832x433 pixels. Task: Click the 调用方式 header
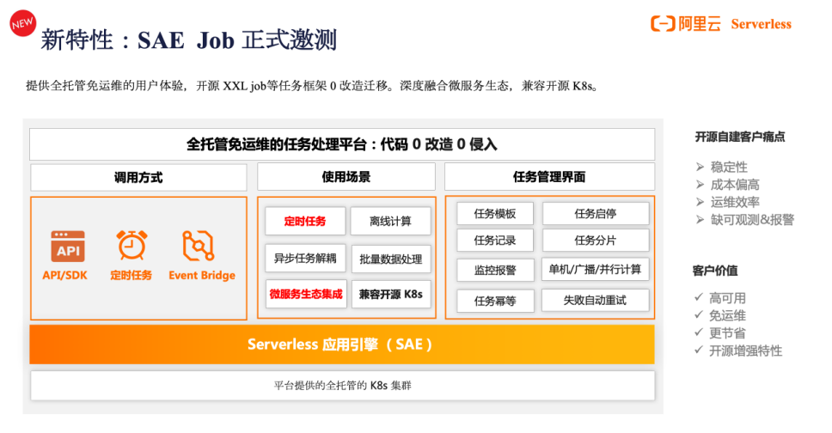click(x=138, y=177)
